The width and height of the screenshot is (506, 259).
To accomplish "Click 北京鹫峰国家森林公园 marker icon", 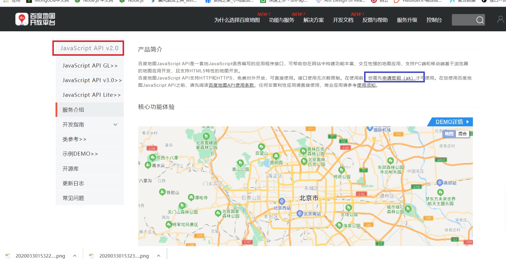I will point(206,136).
